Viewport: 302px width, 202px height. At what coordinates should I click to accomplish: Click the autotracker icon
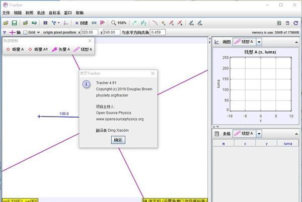coord(102,23)
